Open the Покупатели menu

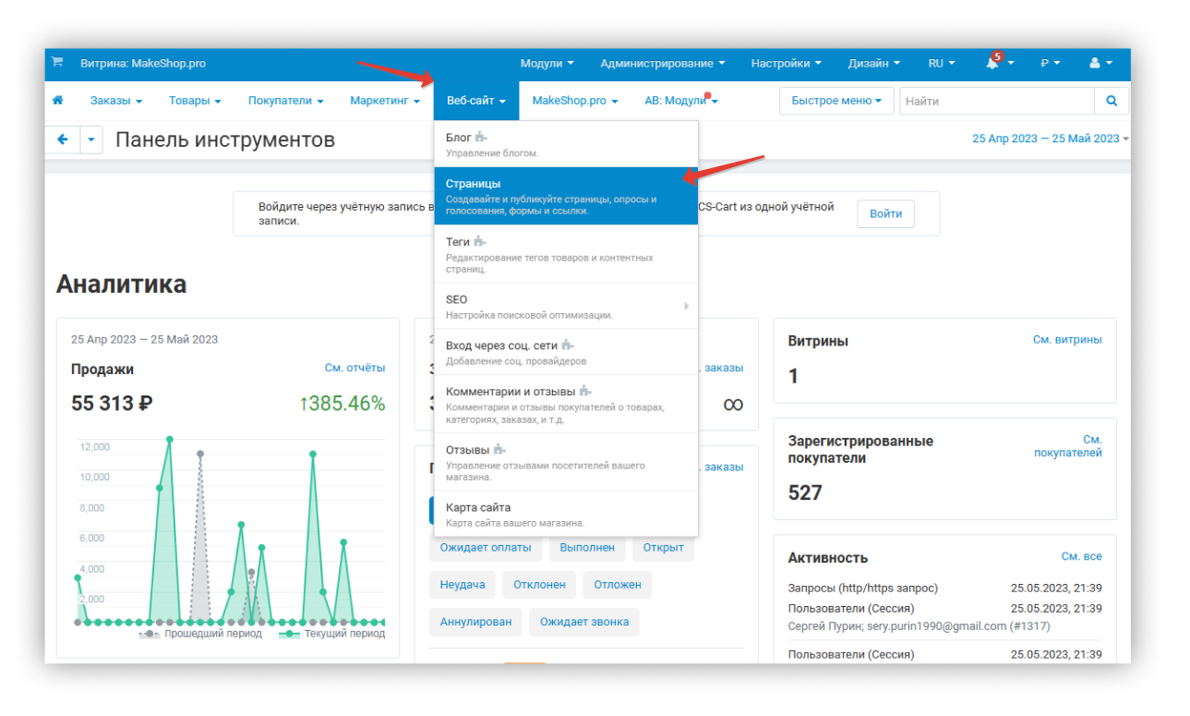[x=285, y=101]
